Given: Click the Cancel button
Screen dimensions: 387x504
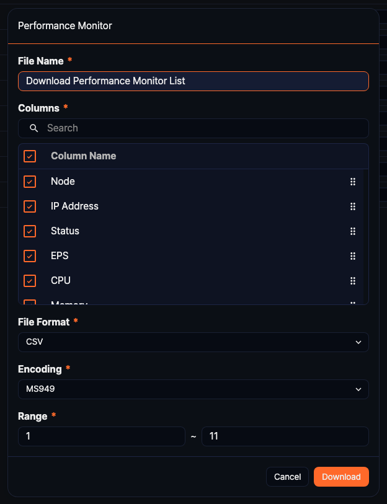Looking at the screenshot, I should tap(287, 477).
